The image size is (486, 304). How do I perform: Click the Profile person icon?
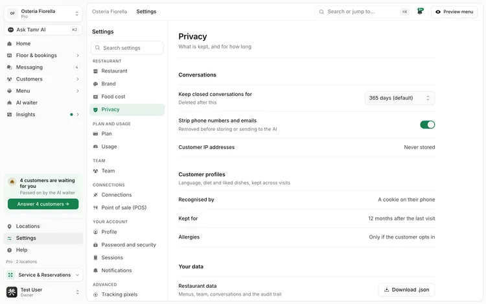95,232
